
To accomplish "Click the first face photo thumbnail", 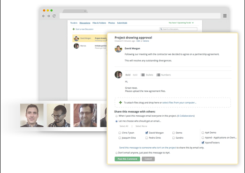I will tap(32, 115).
